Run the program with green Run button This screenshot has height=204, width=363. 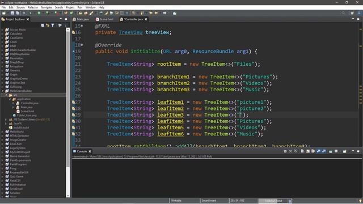pos(39,13)
